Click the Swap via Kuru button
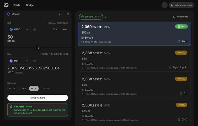Screen dimensions: 198x126 pyautogui.click(x=38, y=98)
